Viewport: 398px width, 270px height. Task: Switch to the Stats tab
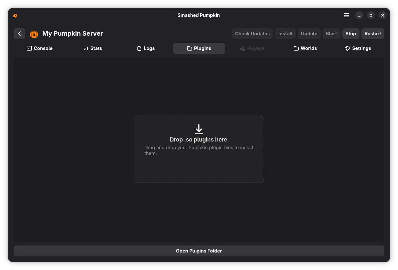click(x=93, y=48)
